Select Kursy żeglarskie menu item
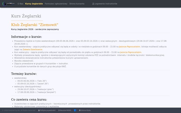 [34, 4]
